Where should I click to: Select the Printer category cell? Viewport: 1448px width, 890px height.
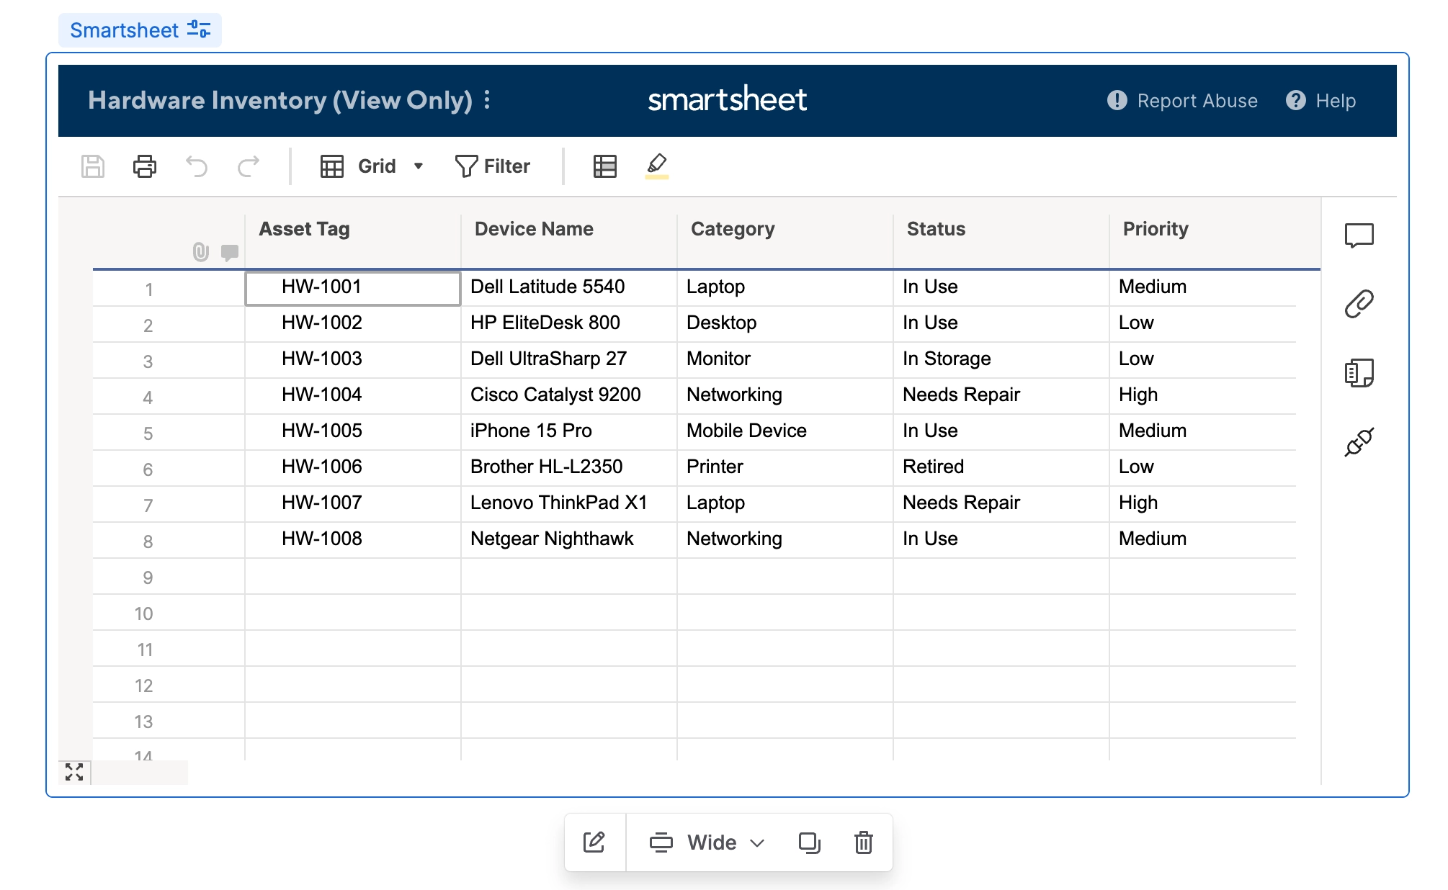pyautogui.click(x=785, y=468)
